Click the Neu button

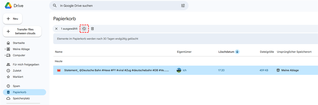[12, 19]
